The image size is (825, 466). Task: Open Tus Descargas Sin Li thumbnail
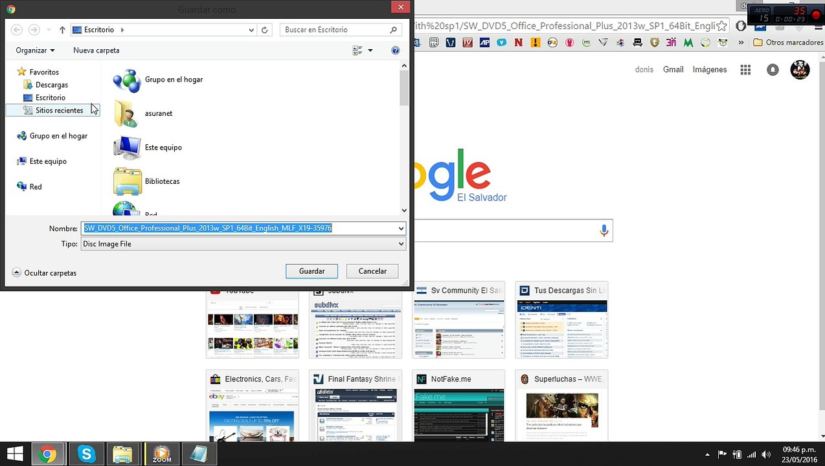561,320
